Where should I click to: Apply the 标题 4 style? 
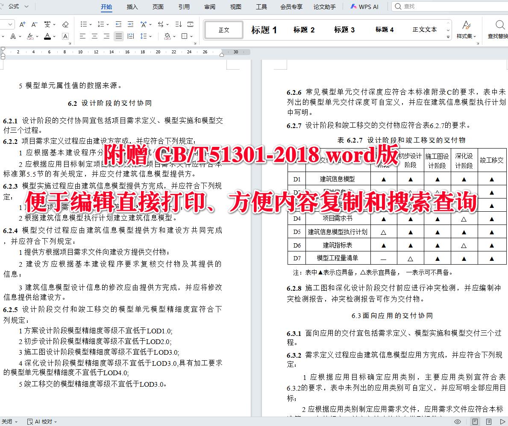384,30
